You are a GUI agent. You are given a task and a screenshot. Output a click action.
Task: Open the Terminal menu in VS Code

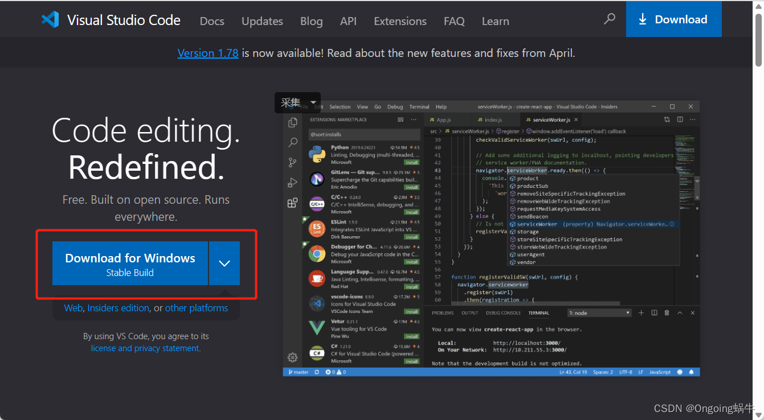click(419, 107)
